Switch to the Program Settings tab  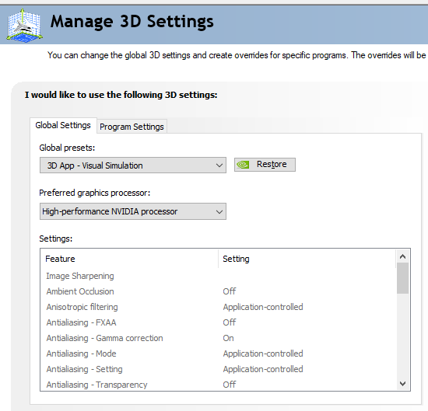[132, 127]
